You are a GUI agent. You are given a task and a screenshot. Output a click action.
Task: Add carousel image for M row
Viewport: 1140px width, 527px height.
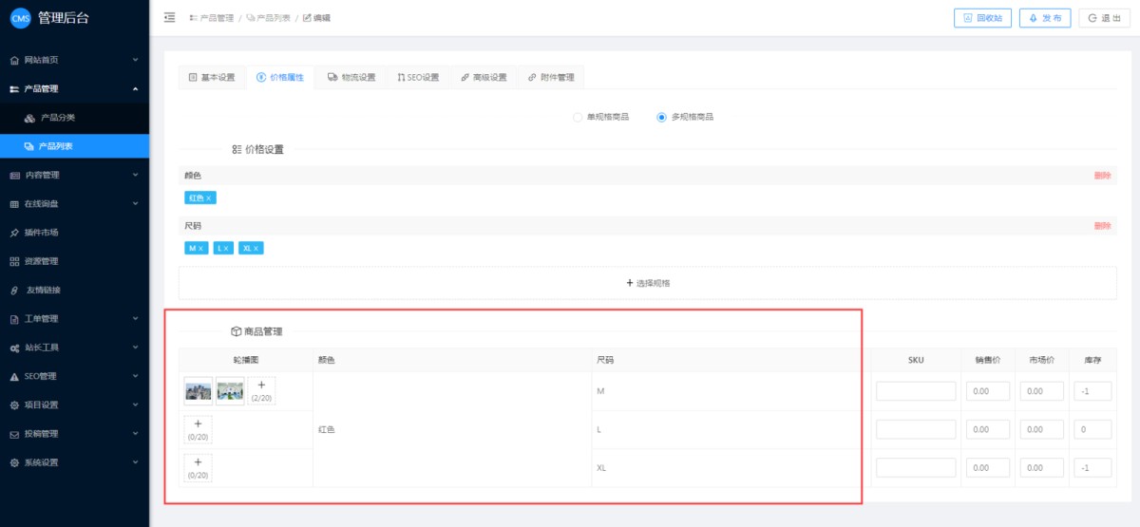click(261, 390)
